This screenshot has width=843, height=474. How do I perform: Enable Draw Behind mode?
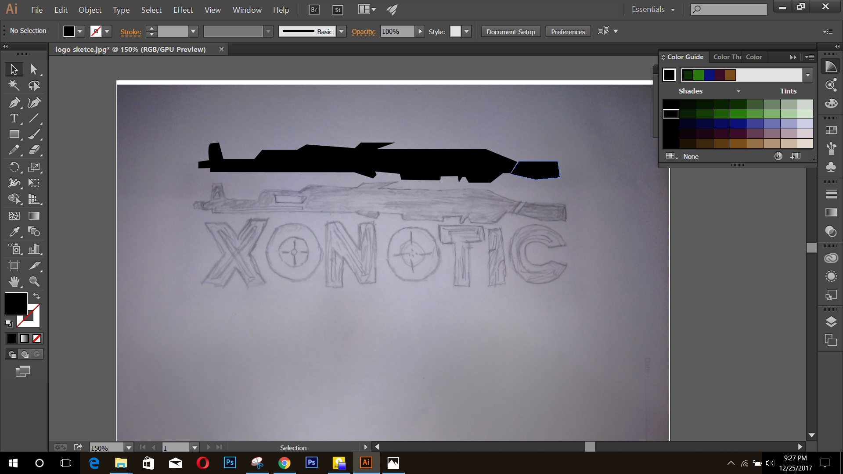coord(25,354)
